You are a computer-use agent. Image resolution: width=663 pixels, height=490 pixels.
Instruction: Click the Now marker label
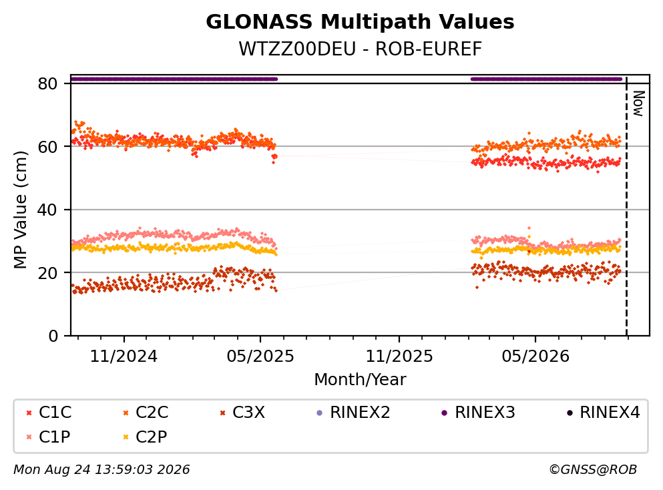[638, 103]
